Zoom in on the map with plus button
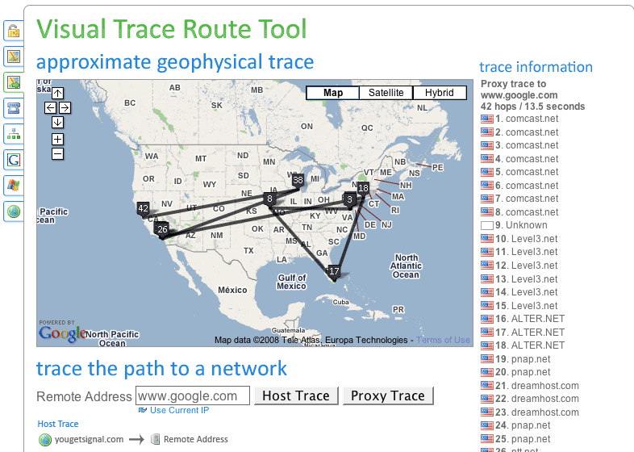 [x=58, y=139]
